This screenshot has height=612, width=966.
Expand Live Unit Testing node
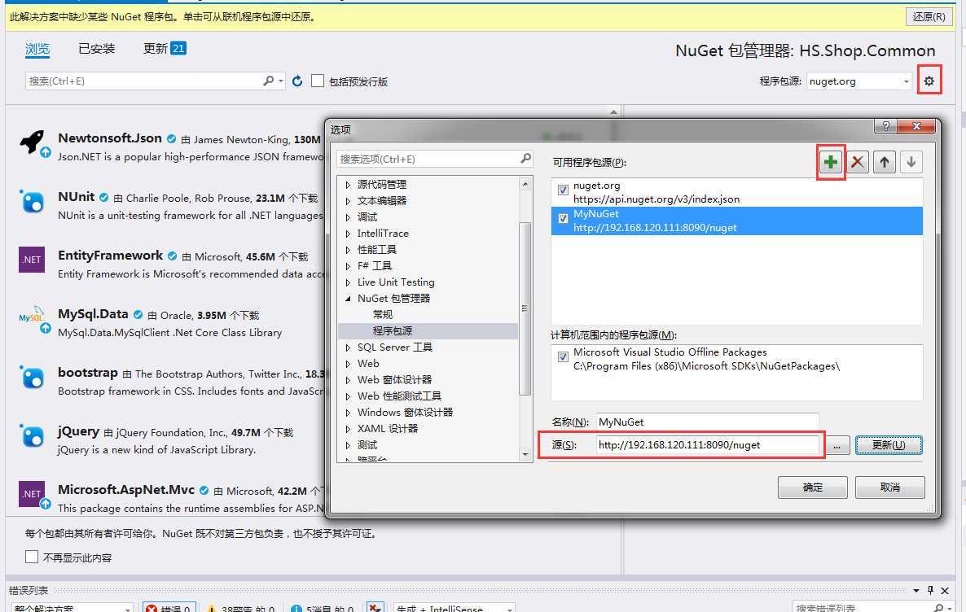(348, 282)
